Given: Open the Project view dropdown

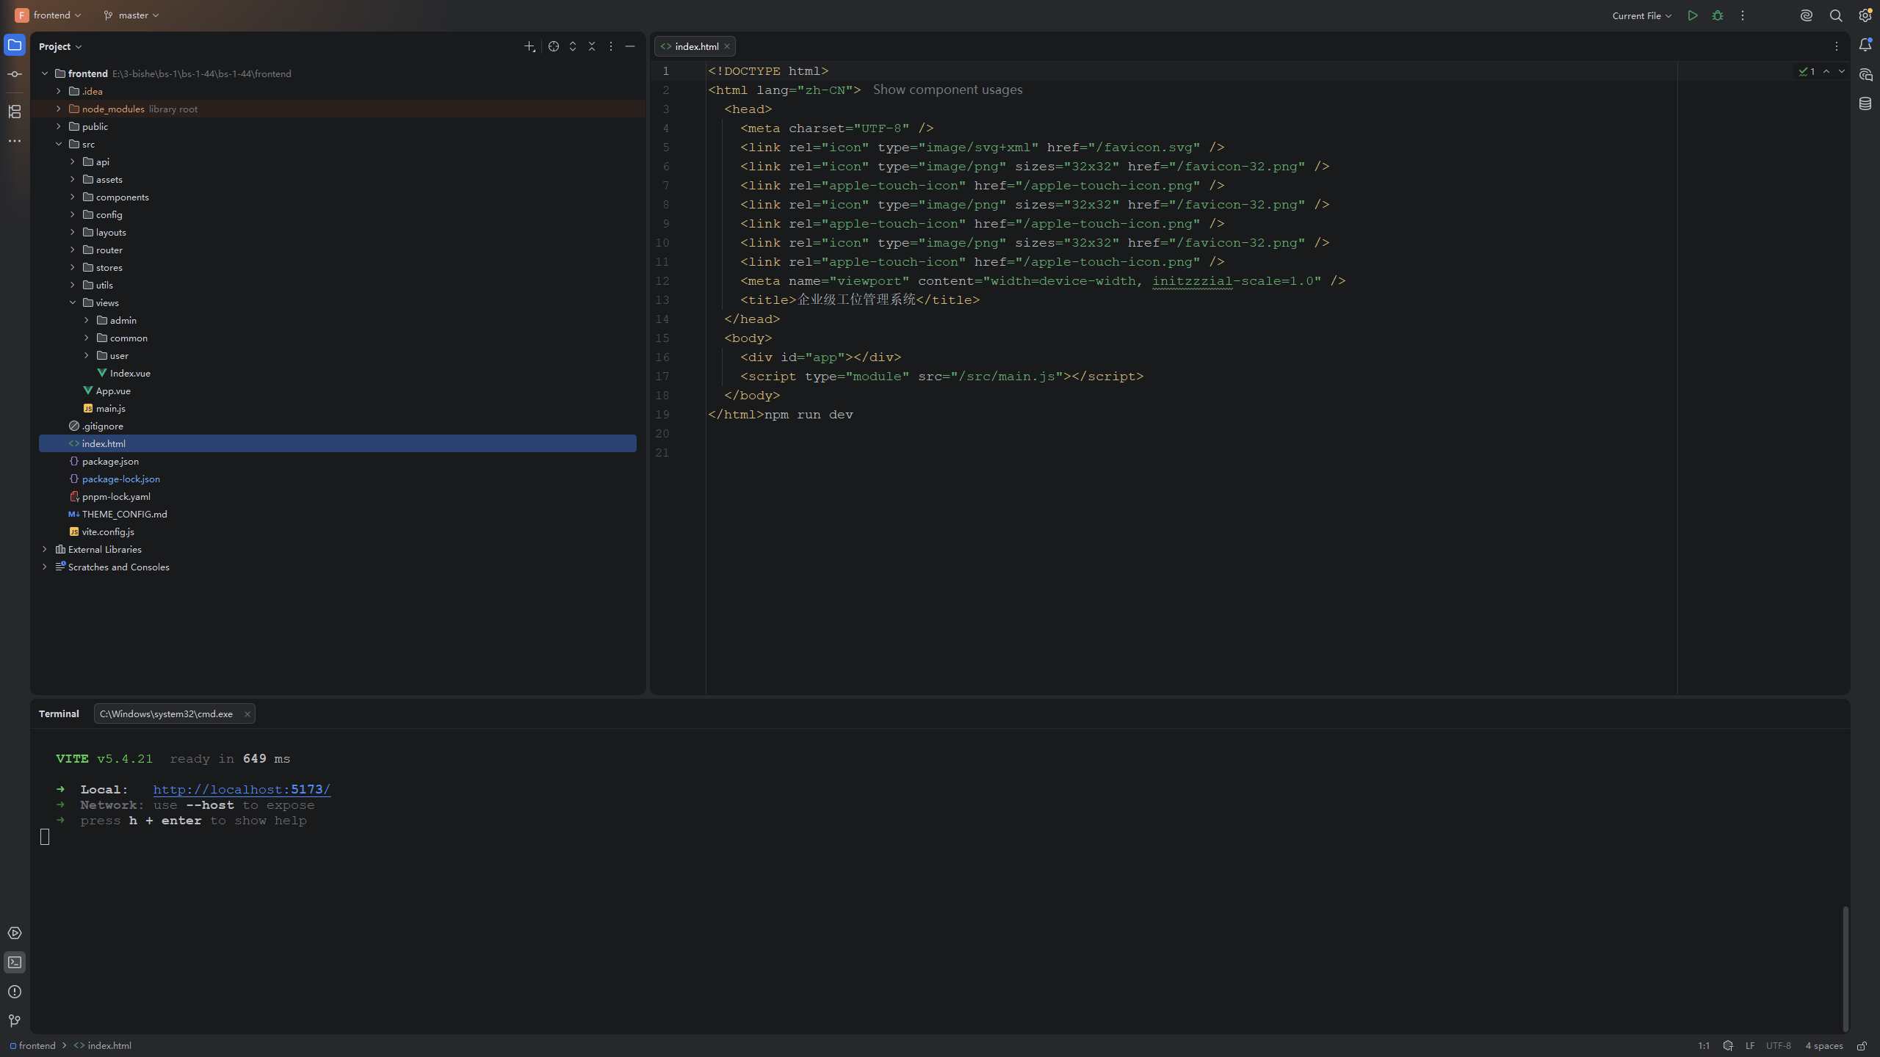Looking at the screenshot, I should (60, 46).
